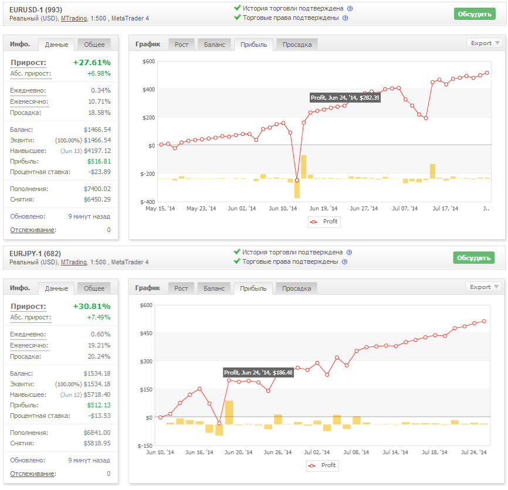Click the Jun 24 $282.39 point tooltip on EURUSD-1 chart
Image resolution: width=508 pixels, height=490 pixels.
pyautogui.click(x=345, y=98)
